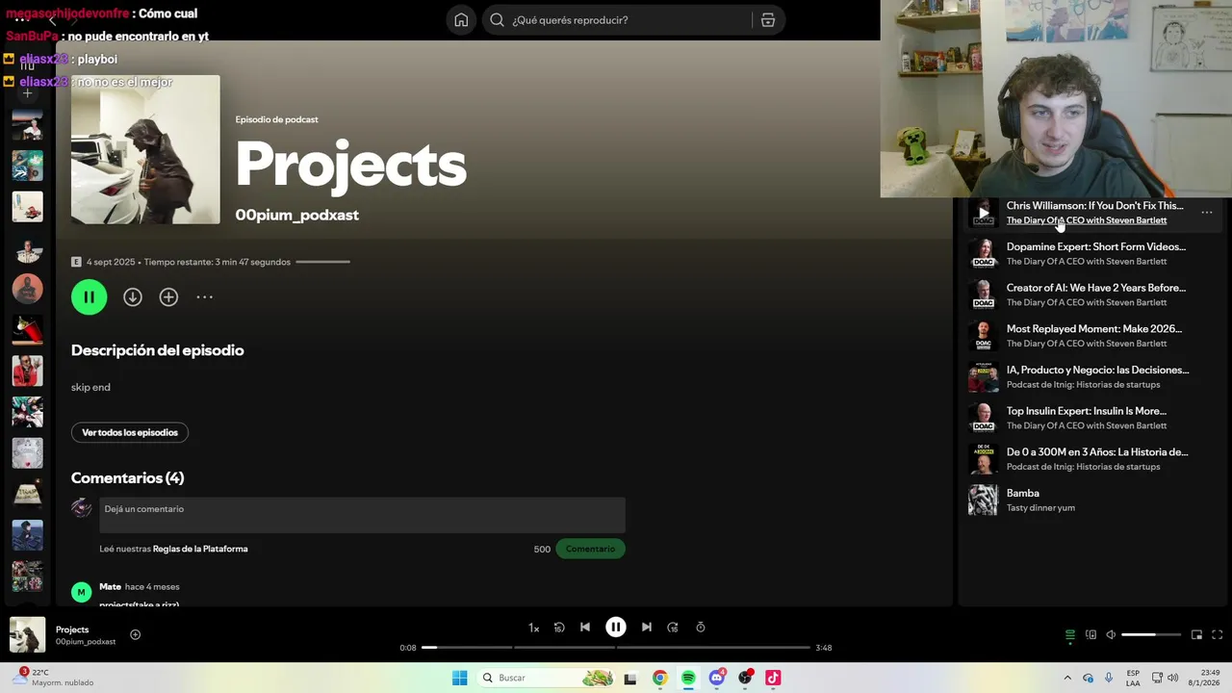Seek in the playback progress bar
Screen dimensions: 1232x693
point(616,648)
